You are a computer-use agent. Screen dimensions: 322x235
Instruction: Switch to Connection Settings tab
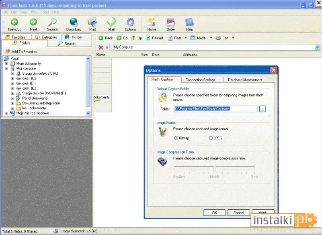tap(202, 80)
